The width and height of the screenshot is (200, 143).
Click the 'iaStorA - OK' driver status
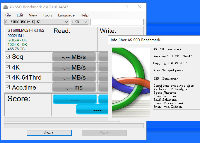click(x=17, y=40)
